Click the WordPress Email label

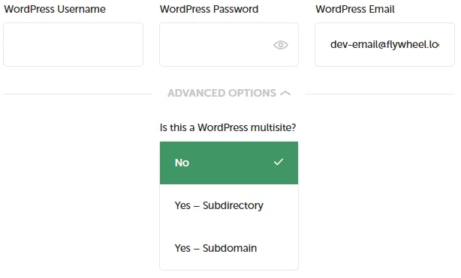tap(355, 9)
